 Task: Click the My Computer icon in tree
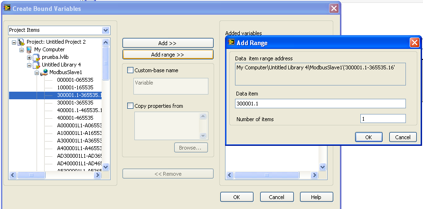29,49
